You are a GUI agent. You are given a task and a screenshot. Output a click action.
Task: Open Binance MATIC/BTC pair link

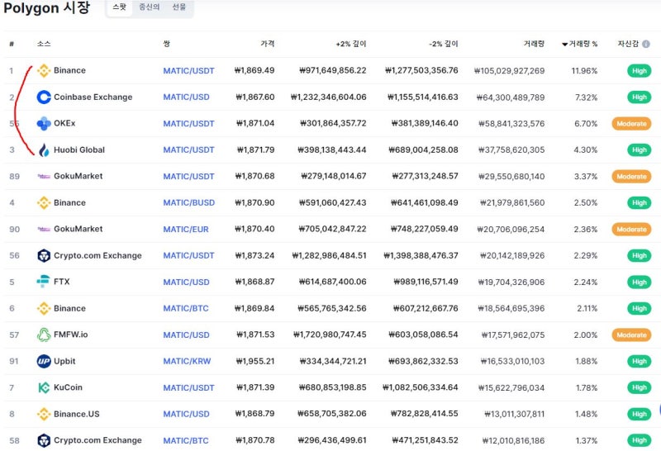[x=186, y=308]
